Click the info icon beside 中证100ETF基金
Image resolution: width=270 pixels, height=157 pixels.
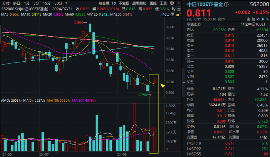point(227,4)
